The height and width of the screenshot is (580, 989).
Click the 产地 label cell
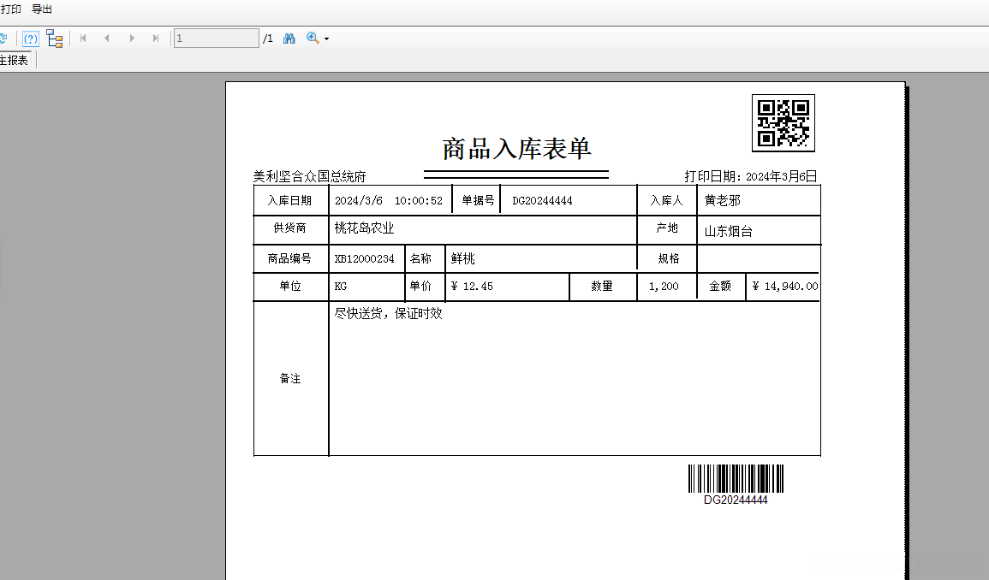(667, 228)
